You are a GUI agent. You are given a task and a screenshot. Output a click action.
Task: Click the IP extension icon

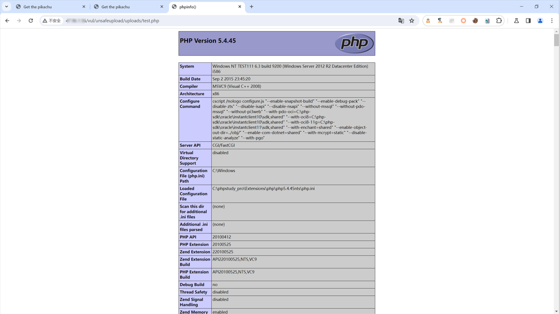(x=452, y=21)
